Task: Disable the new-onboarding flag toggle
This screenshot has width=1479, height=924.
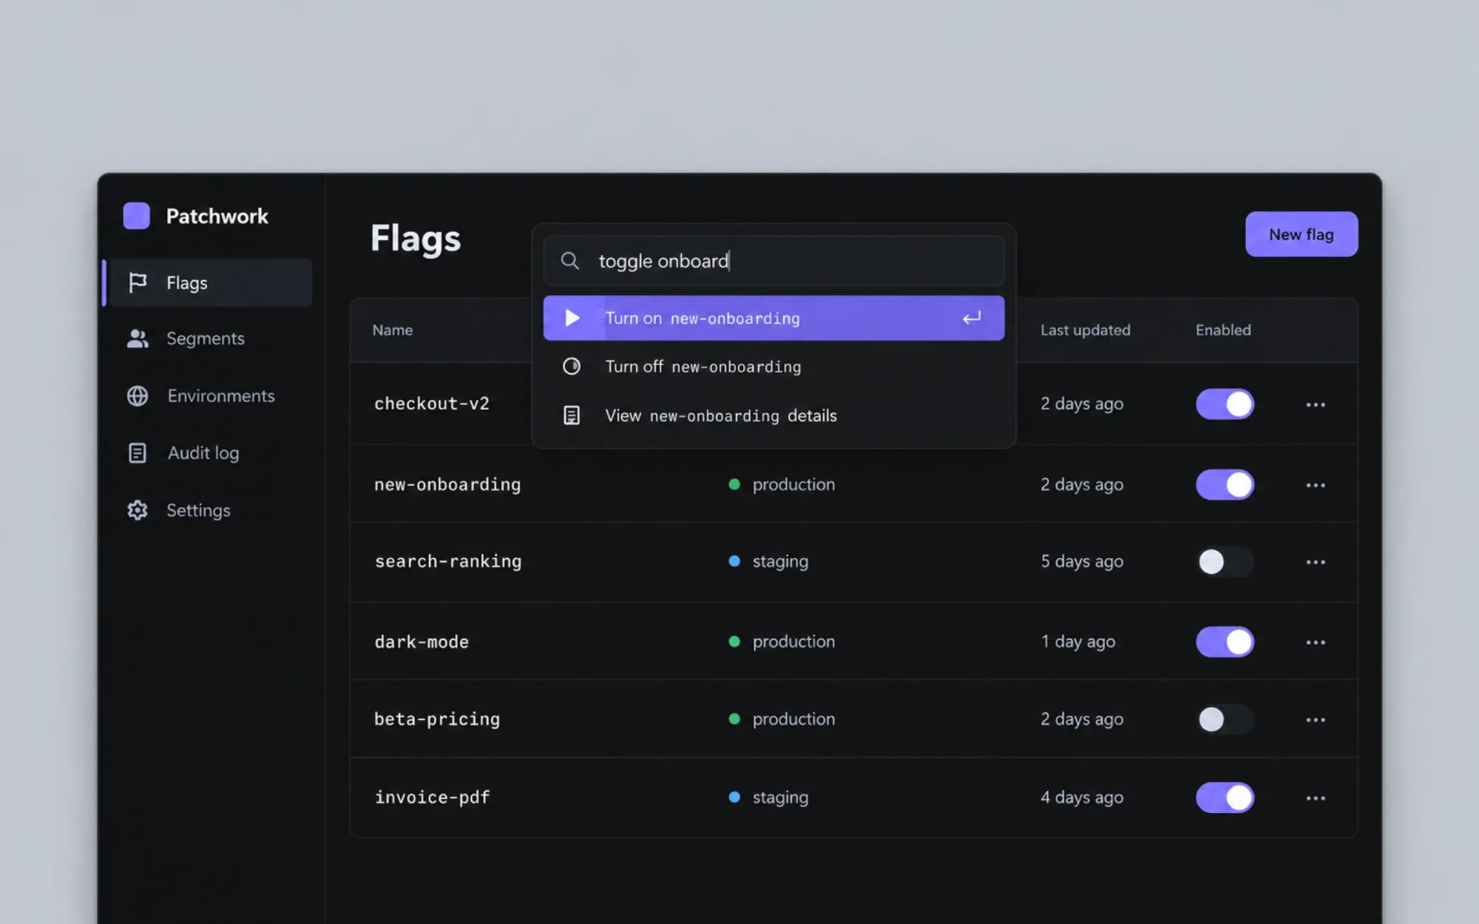Action: pos(1225,485)
